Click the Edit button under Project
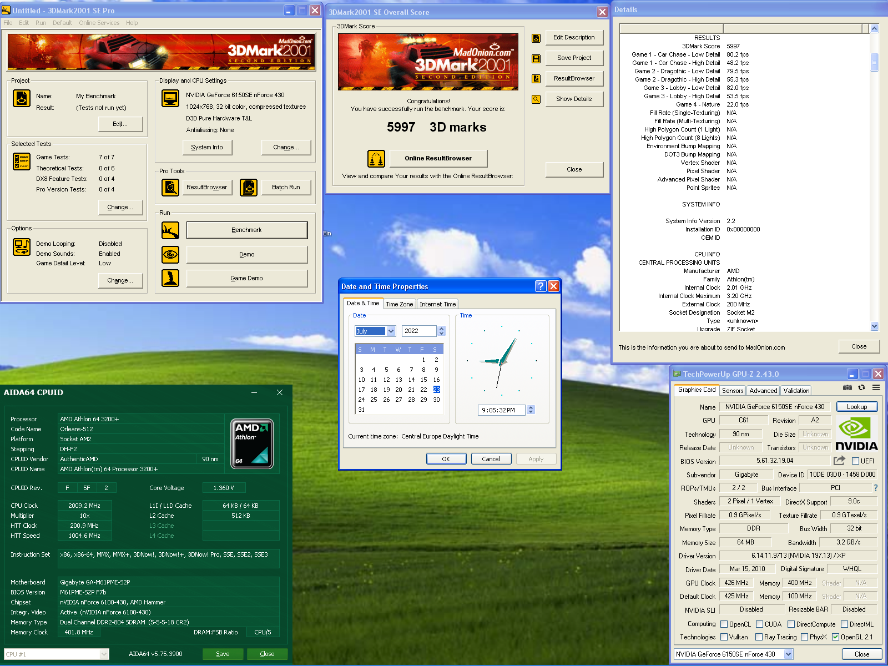The height and width of the screenshot is (666, 888). 120,124
